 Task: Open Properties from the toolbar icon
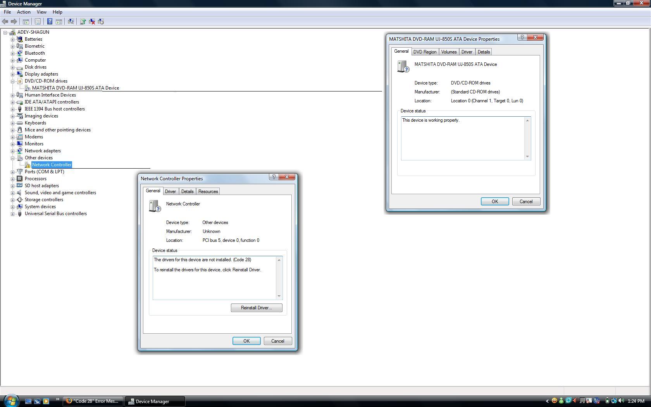click(38, 21)
